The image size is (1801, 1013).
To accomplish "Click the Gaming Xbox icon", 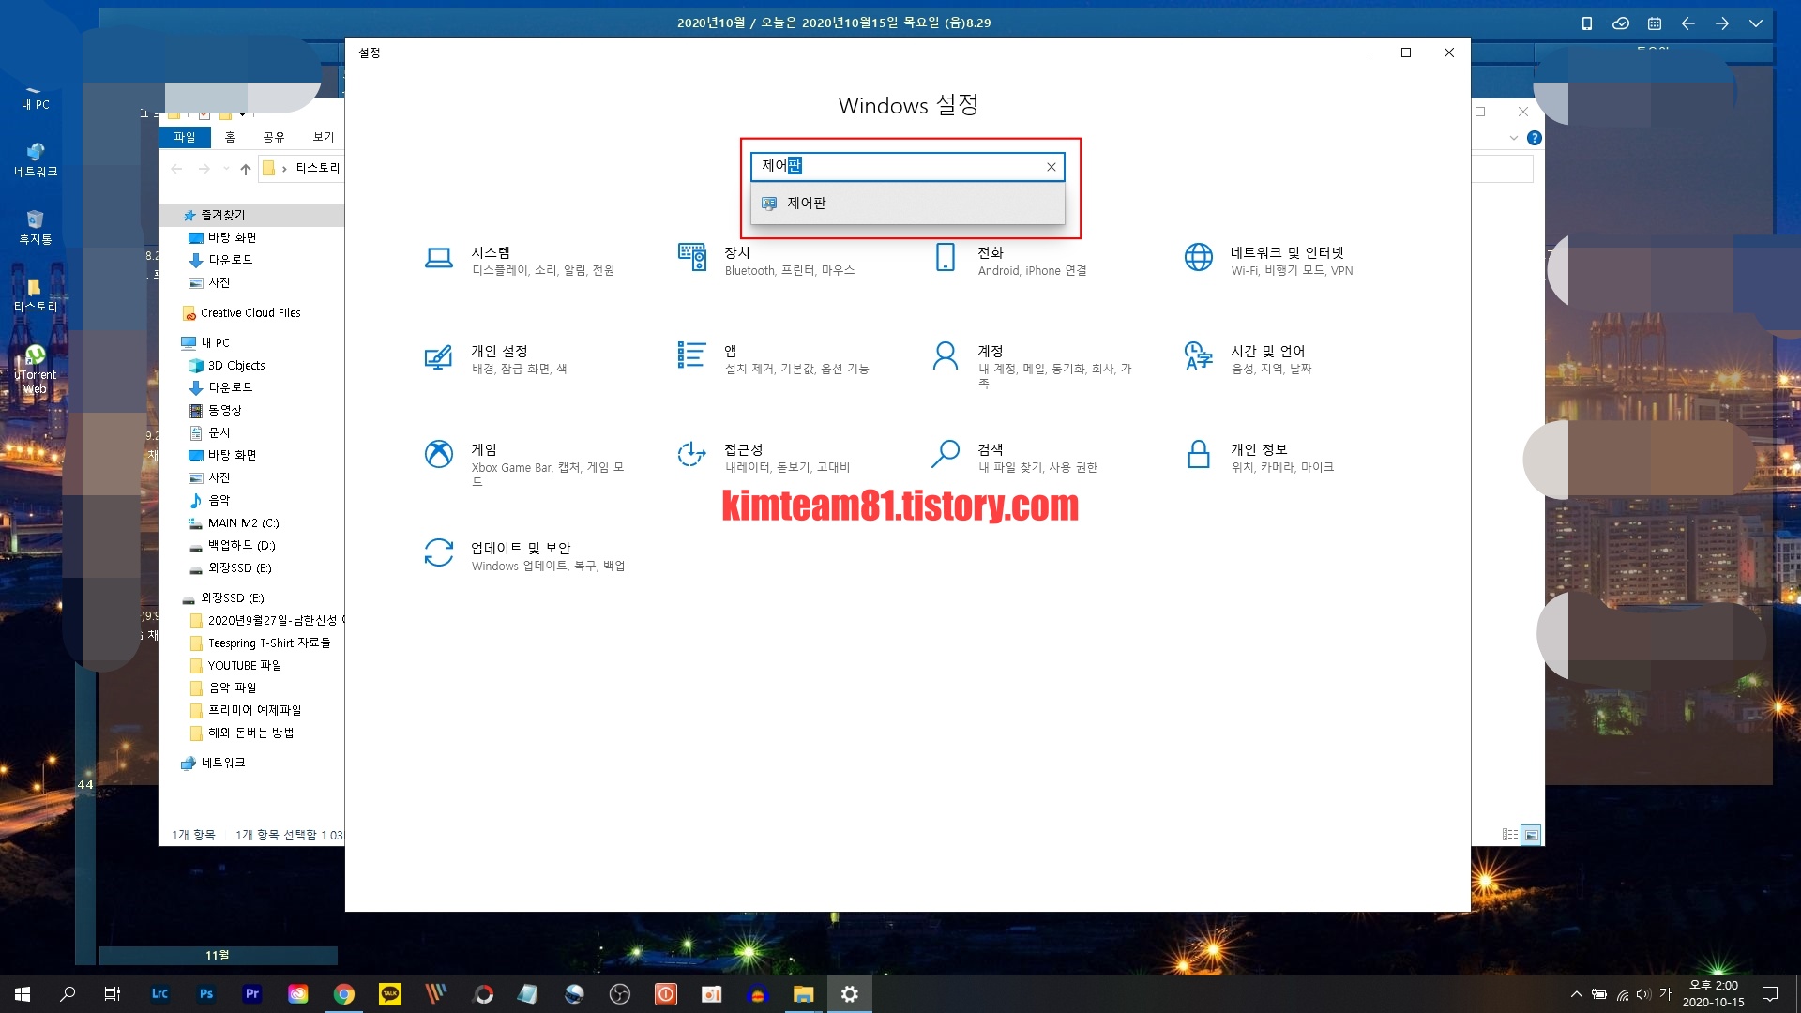I will pyautogui.click(x=438, y=454).
